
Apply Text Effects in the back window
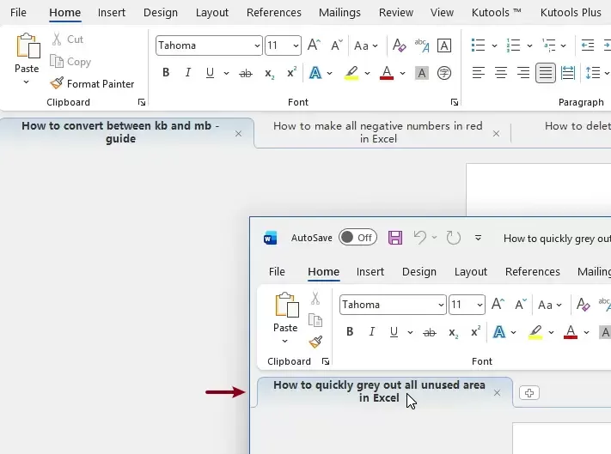tap(315, 73)
